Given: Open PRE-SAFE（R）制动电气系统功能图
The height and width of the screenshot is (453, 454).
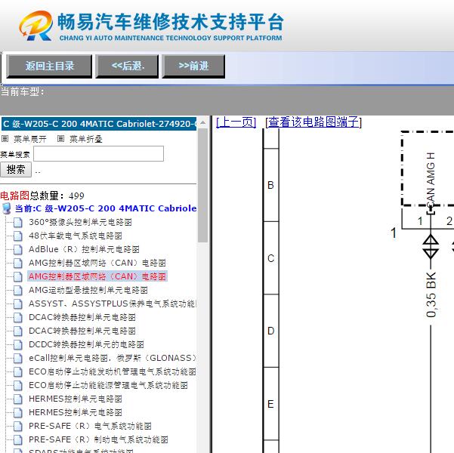Looking at the screenshot, I should coord(98,439).
